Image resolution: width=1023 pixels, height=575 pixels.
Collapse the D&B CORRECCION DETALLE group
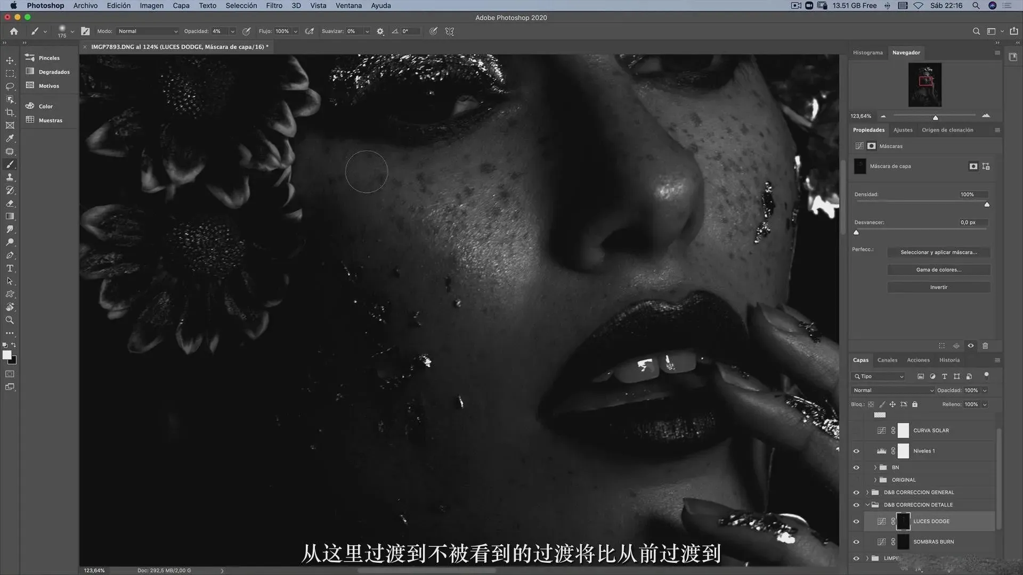[867, 505]
